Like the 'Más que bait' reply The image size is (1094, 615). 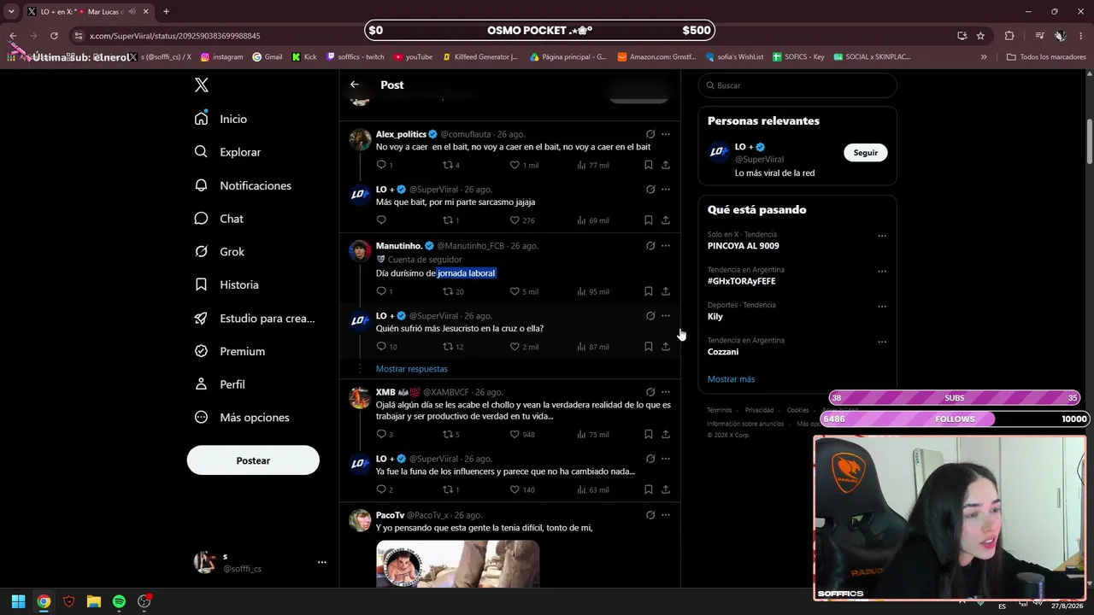tap(515, 220)
